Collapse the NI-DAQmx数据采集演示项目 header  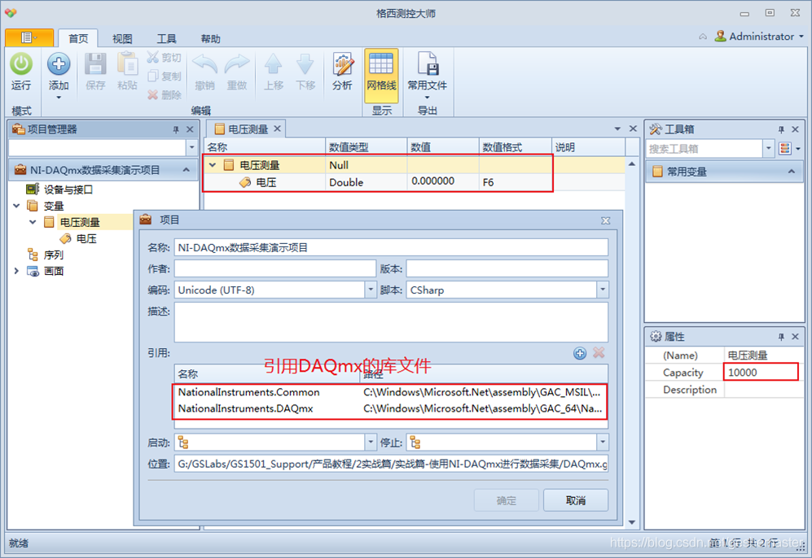point(186,170)
